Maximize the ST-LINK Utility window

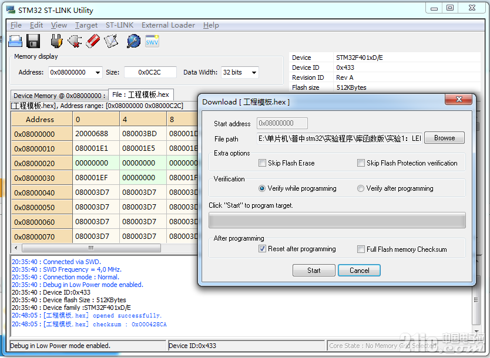449,8
